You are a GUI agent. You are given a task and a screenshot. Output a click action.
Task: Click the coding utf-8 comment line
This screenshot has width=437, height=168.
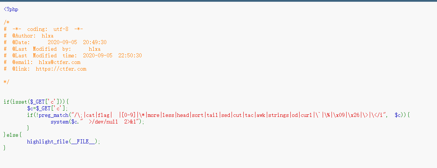(43, 29)
